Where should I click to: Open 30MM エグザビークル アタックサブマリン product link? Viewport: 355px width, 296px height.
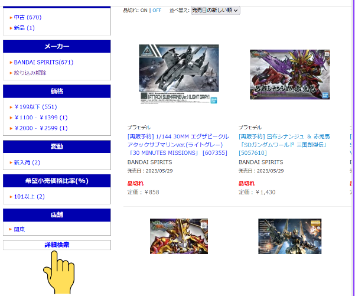pos(178,145)
